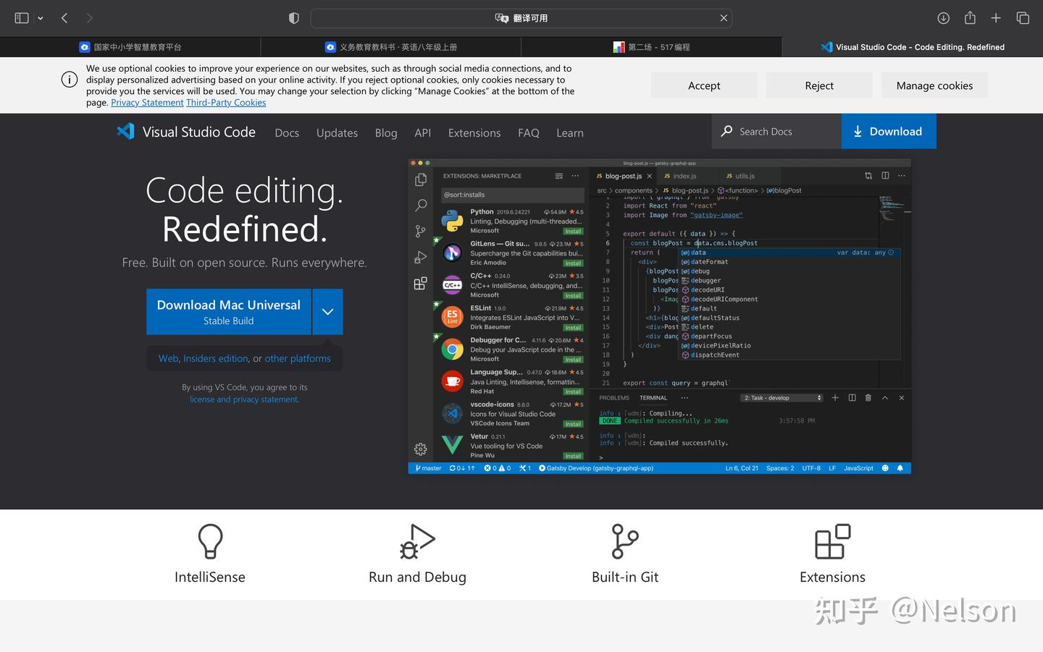Screen dimensions: 1043x652
Task: Open the Safari downloads icon
Action: 943,18
